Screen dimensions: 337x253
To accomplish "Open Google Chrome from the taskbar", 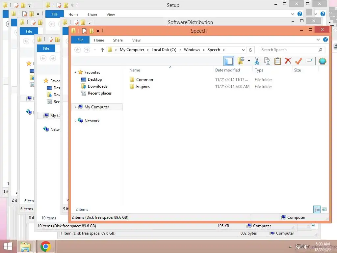I will click(45, 246).
